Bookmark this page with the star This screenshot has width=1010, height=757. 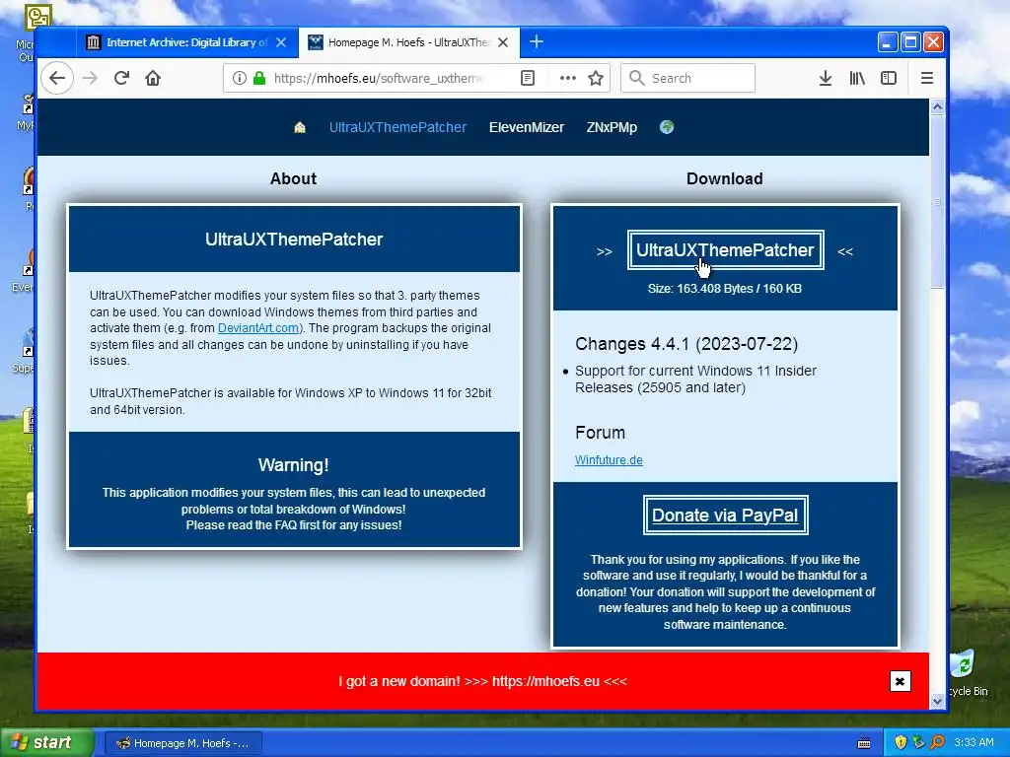[596, 79]
